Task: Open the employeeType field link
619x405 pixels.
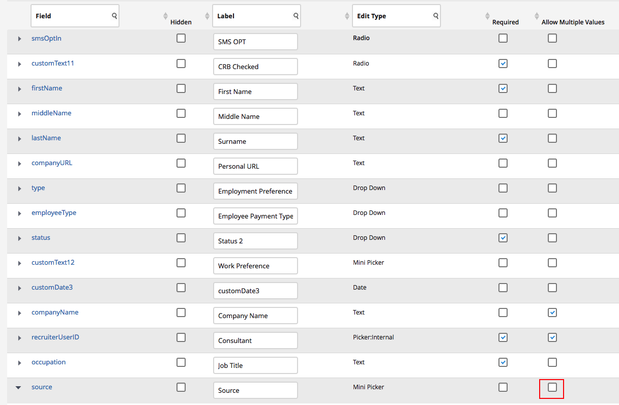Action: [x=54, y=213]
